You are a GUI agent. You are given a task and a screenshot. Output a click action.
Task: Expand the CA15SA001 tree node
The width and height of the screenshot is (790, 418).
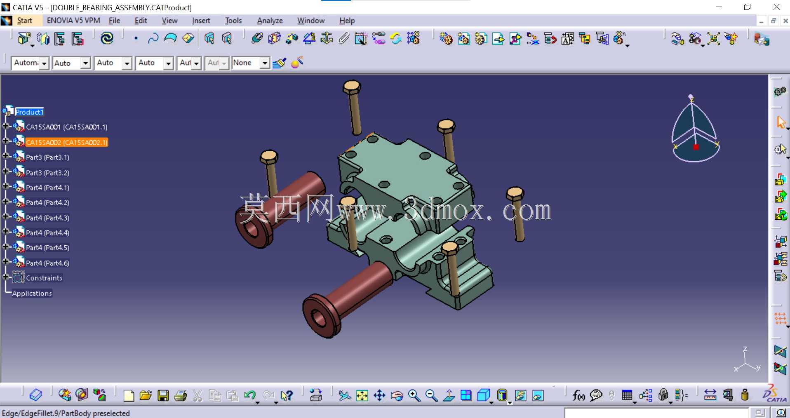point(6,127)
